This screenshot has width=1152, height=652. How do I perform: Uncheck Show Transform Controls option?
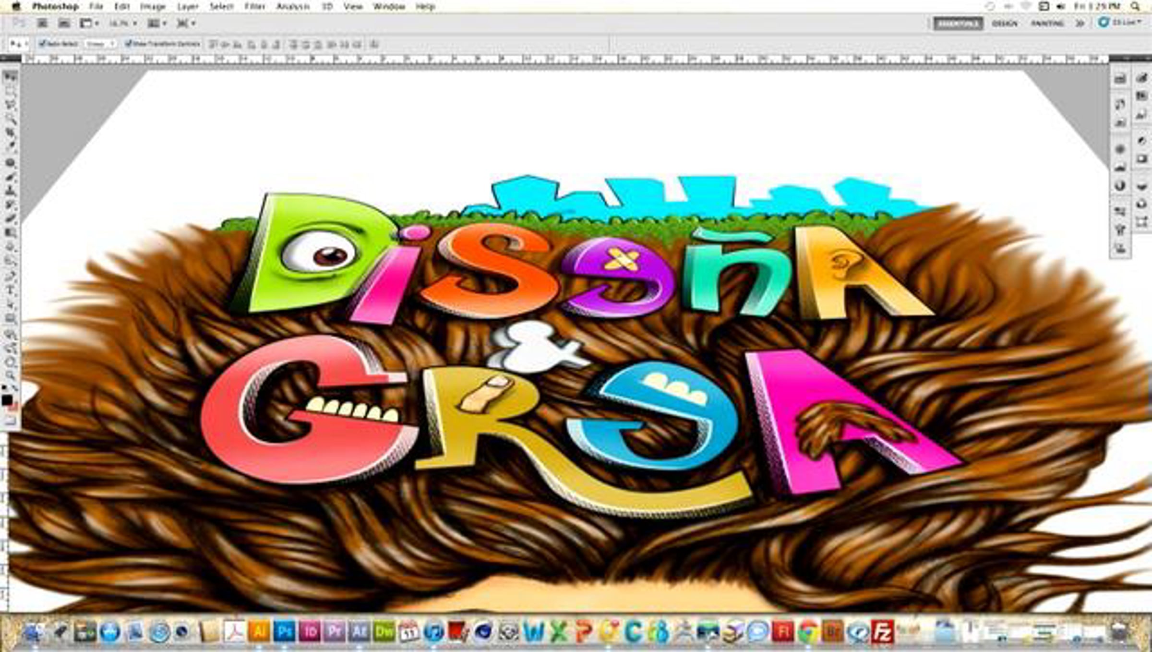tap(128, 44)
